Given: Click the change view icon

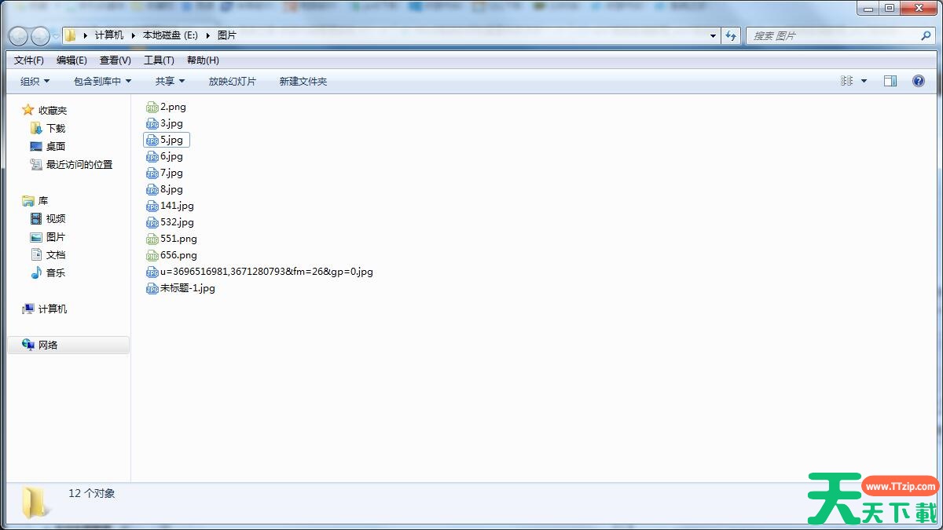Looking at the screenshot, I should pos(847,81).
